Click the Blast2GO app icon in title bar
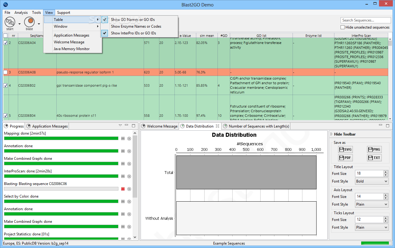This screenshot has height=248, width=395. pos(6,5)
